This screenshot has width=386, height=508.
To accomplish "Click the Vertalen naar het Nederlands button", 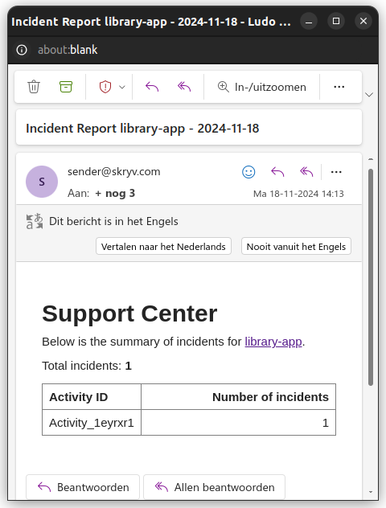I will click(x=163, y=247).
